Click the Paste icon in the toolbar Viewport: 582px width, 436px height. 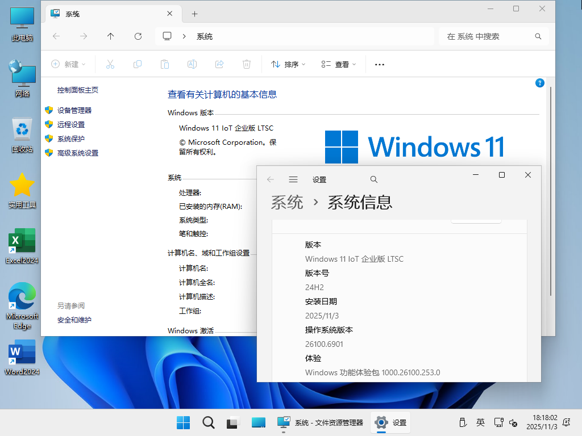164,64
